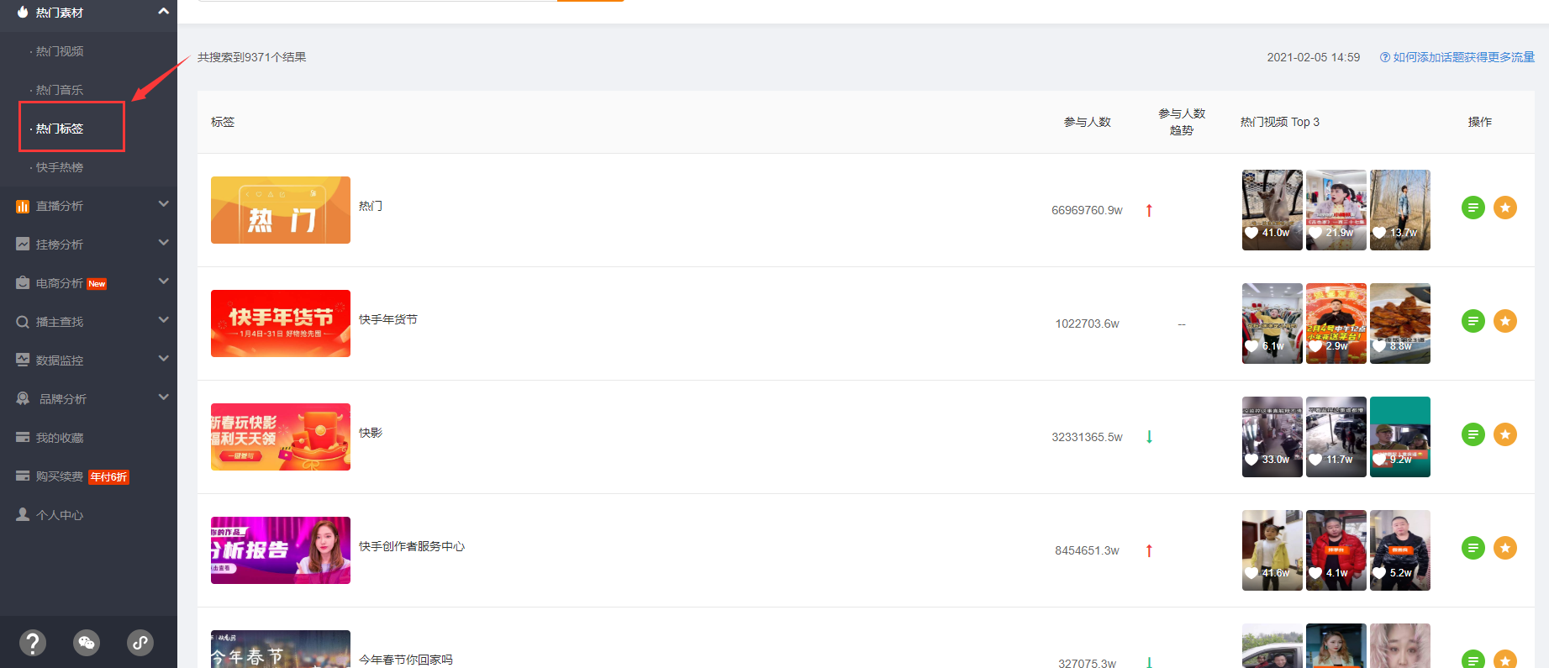Open 购买续费 in the sidebar

point(60,476)
